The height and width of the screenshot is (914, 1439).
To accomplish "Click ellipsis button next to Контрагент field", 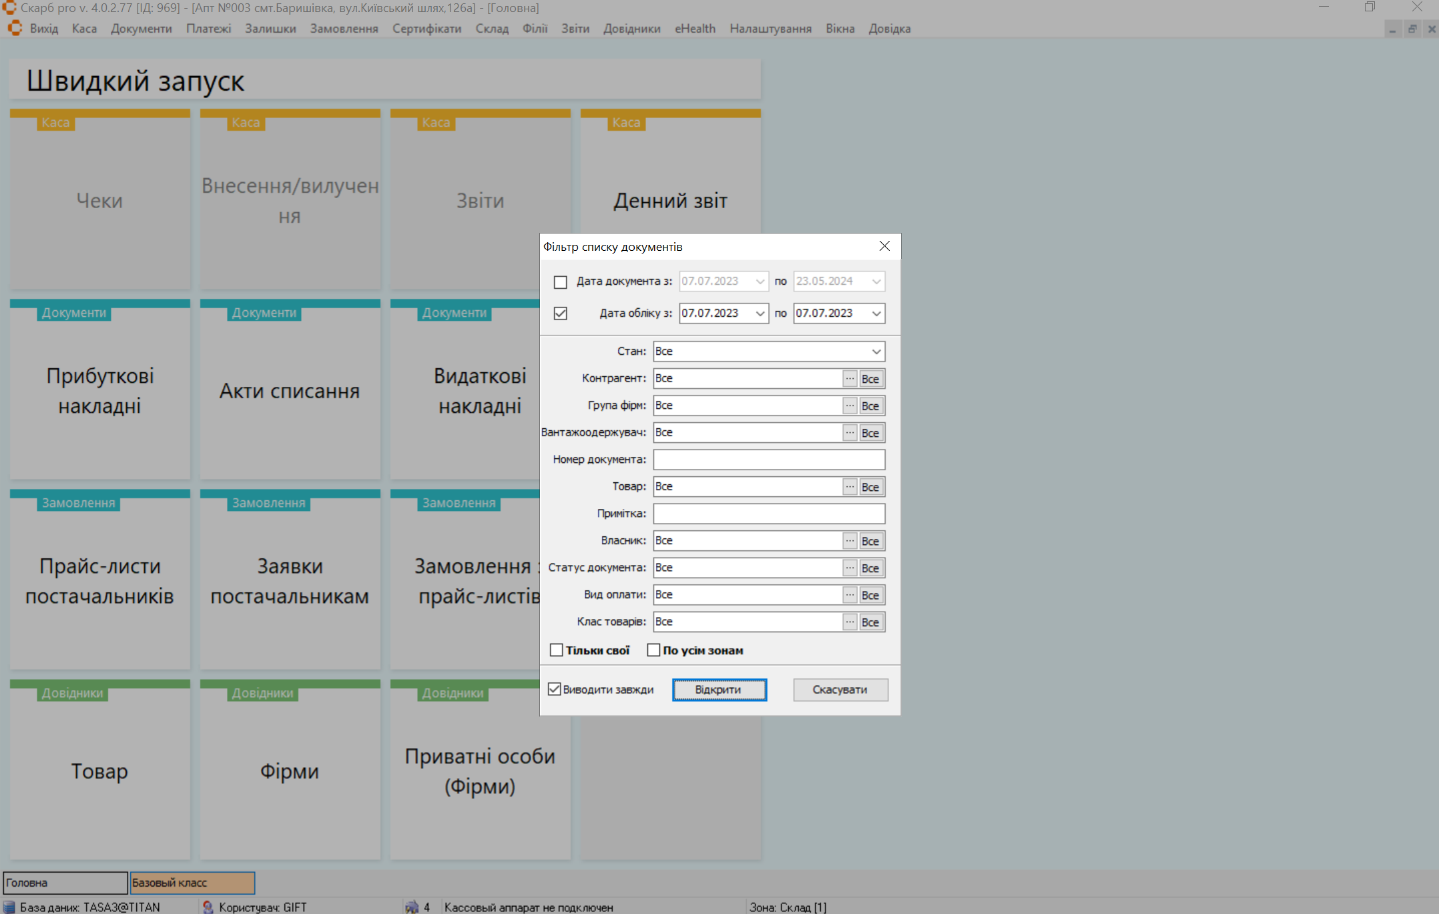I will coord(850,379).
